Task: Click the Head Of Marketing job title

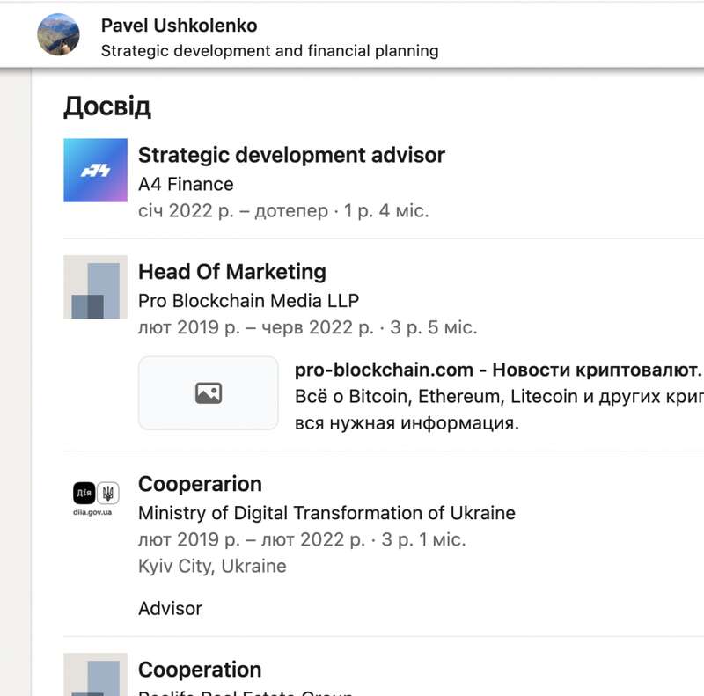Action: [232, 272]
